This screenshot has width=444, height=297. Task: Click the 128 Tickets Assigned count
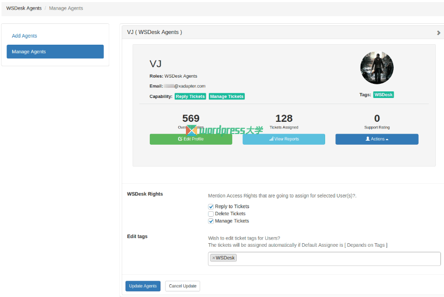(284, 118)
